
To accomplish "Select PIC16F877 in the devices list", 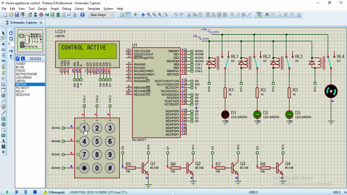I will coord(30,88).
